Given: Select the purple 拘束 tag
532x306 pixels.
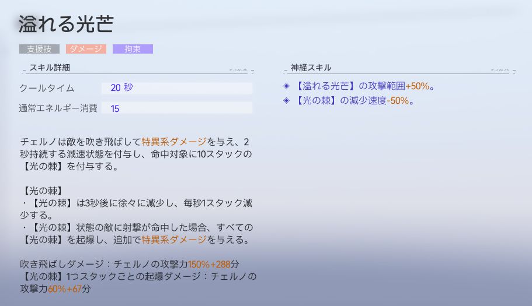Looking at the screenshot, I should click(133, 50).
